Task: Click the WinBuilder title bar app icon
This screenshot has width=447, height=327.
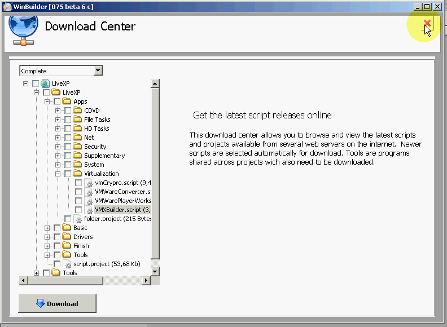Action: [7, 7]
